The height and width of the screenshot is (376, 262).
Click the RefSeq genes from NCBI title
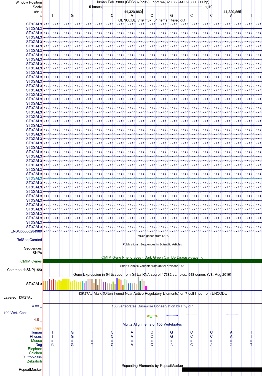coord(152,236)
